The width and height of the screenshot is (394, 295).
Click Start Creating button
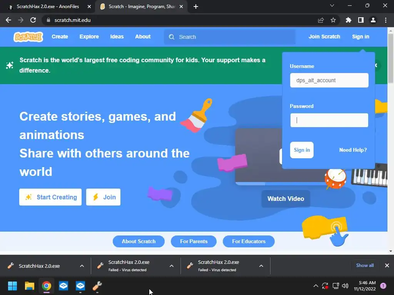click(50, 197)
